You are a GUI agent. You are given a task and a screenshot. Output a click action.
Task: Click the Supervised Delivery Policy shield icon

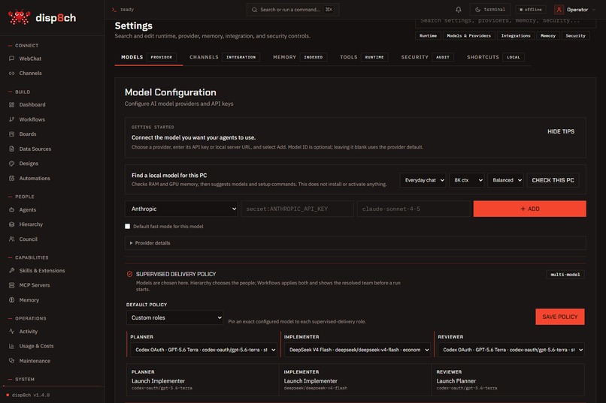[x=129, y=274]
